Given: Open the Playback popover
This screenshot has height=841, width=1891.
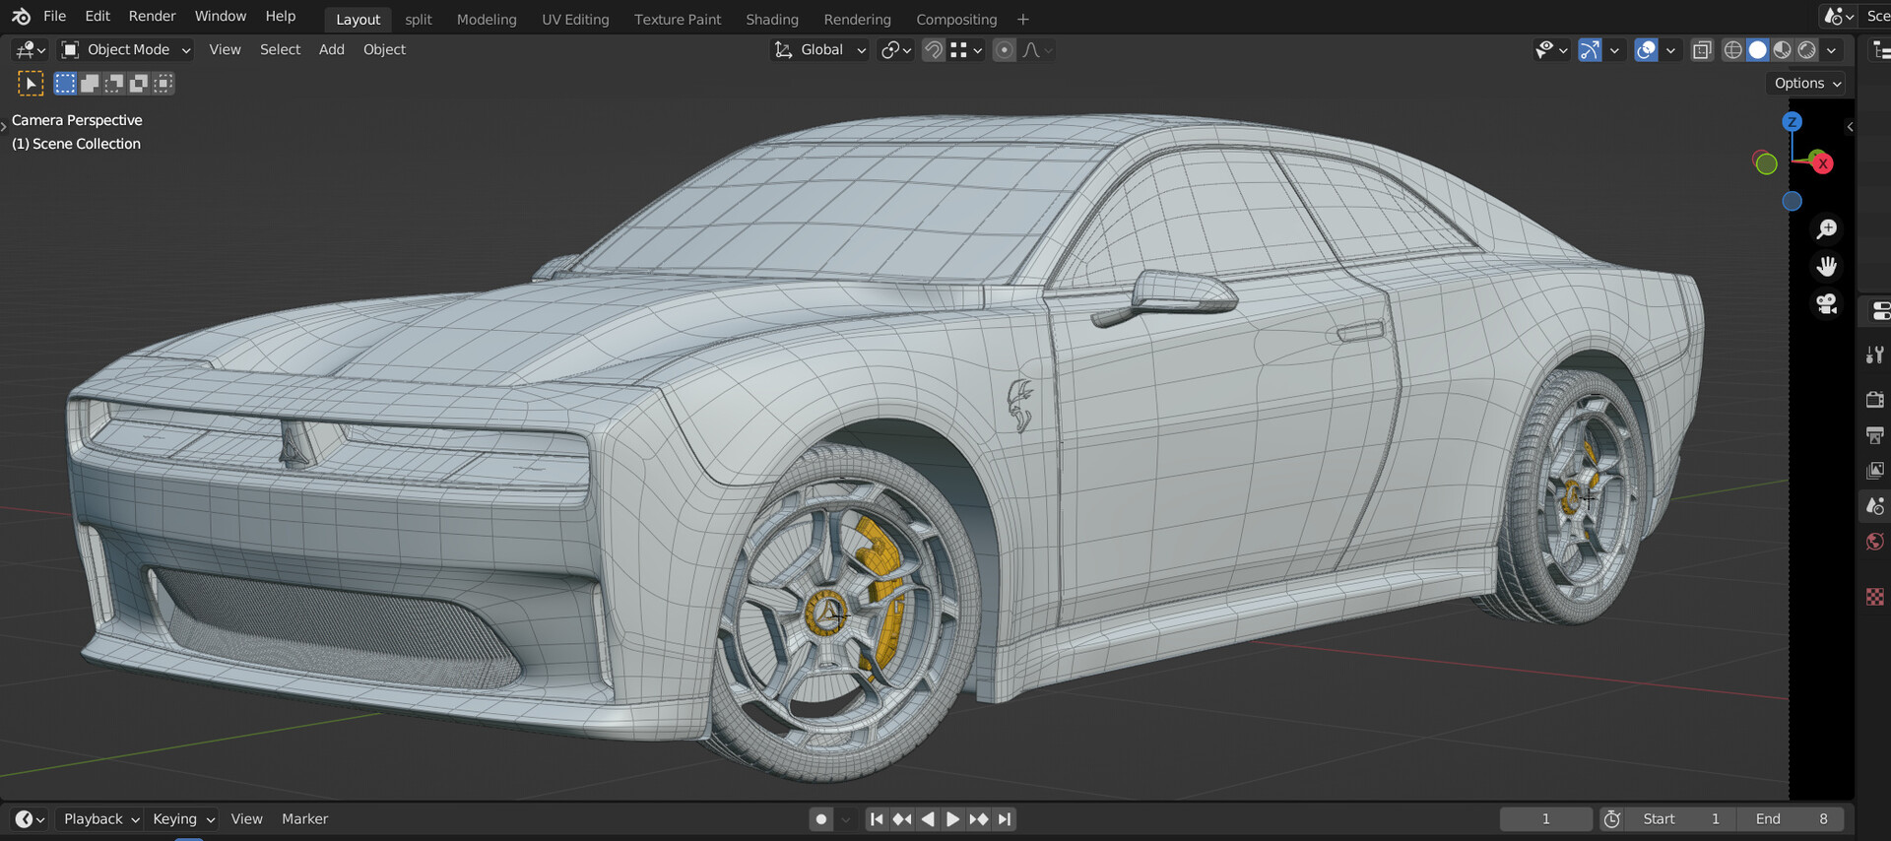Looking at the screenshot, I should coord(100,819).
